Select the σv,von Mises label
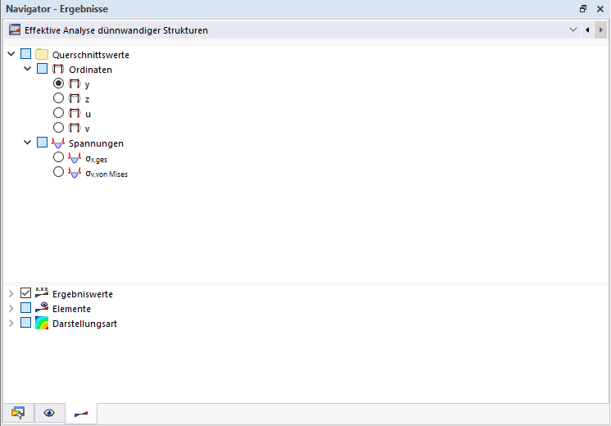 106,174
